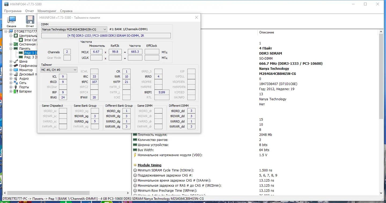Collapse the Центральный processor tree node
The height and width of the screenshot is (203, 386).
pyautogui.click(x=11, y=36)
